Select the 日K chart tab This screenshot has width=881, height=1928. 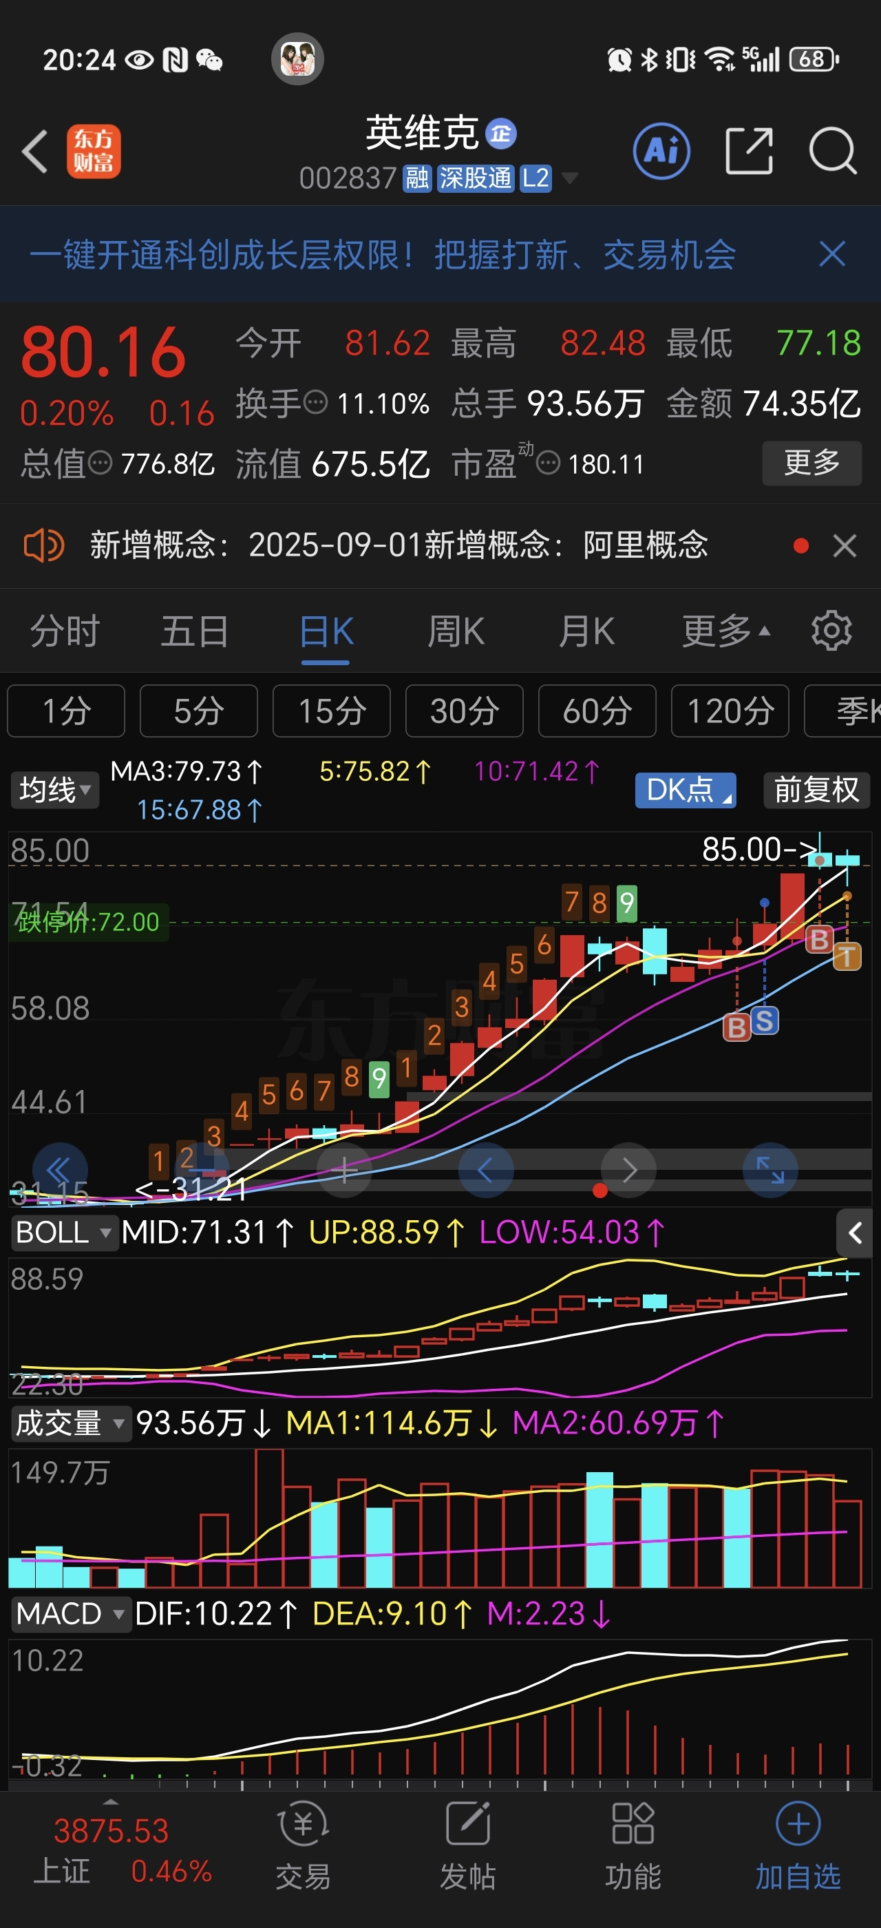coord(326,631)
